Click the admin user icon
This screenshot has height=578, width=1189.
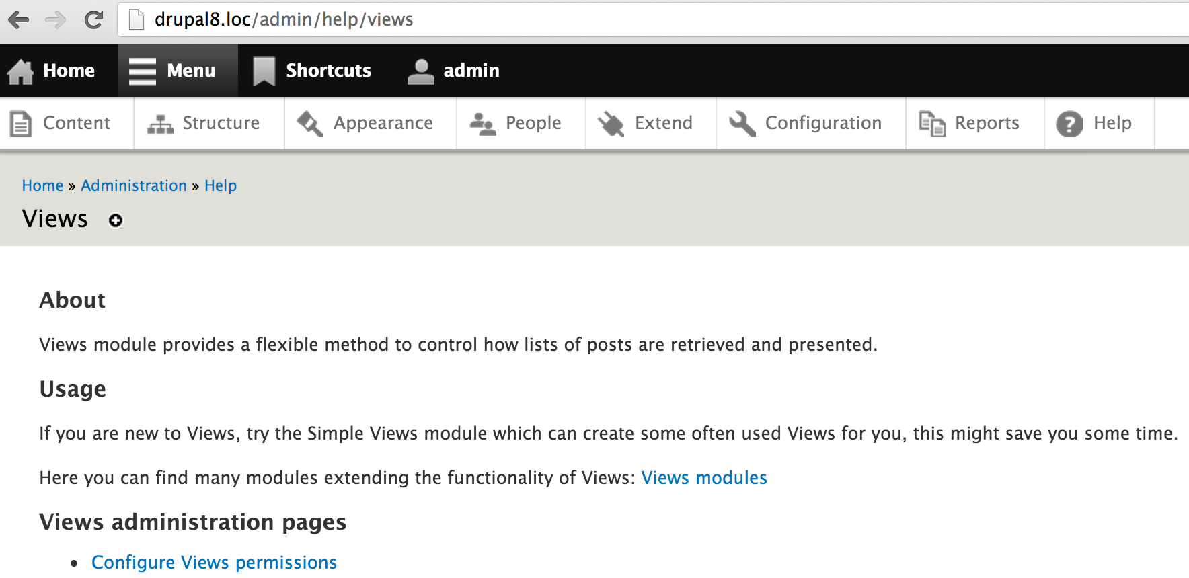tap(421, 71)
